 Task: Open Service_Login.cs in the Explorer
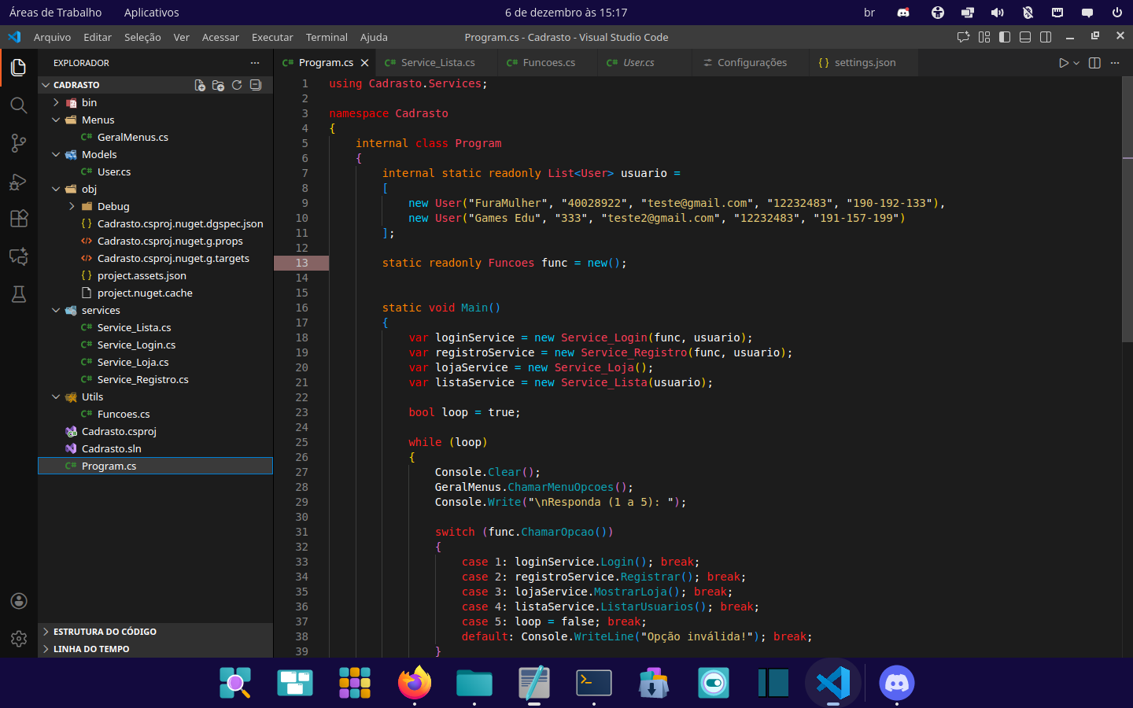pyautogui.click(x=155, y=345)
